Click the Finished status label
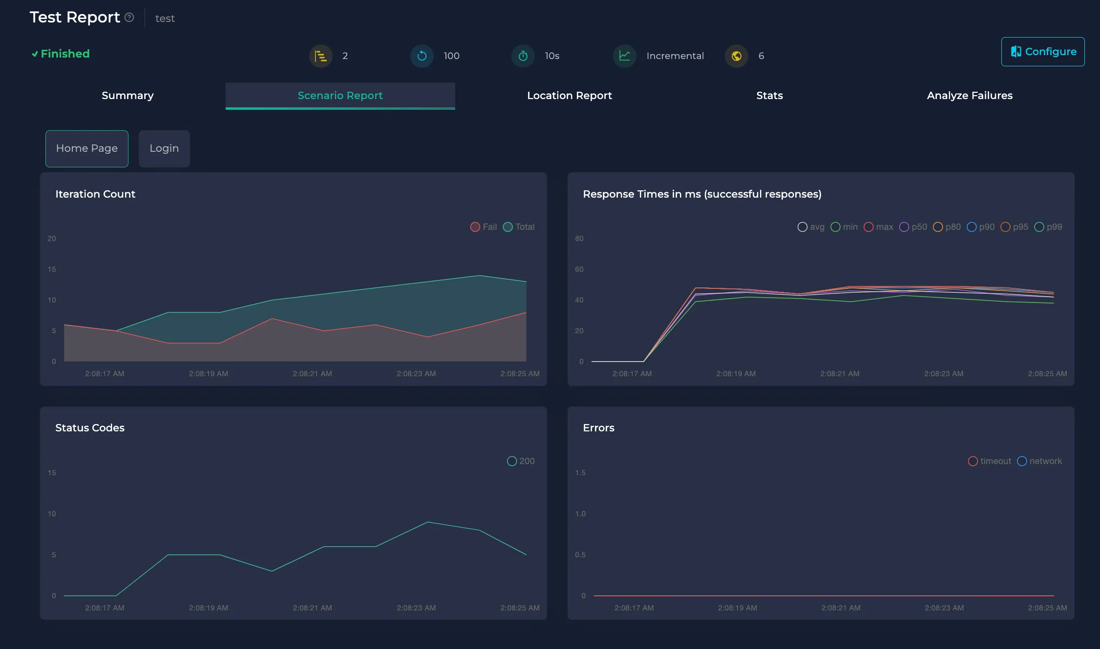1100x649 pixels. (x=61, y=54)
